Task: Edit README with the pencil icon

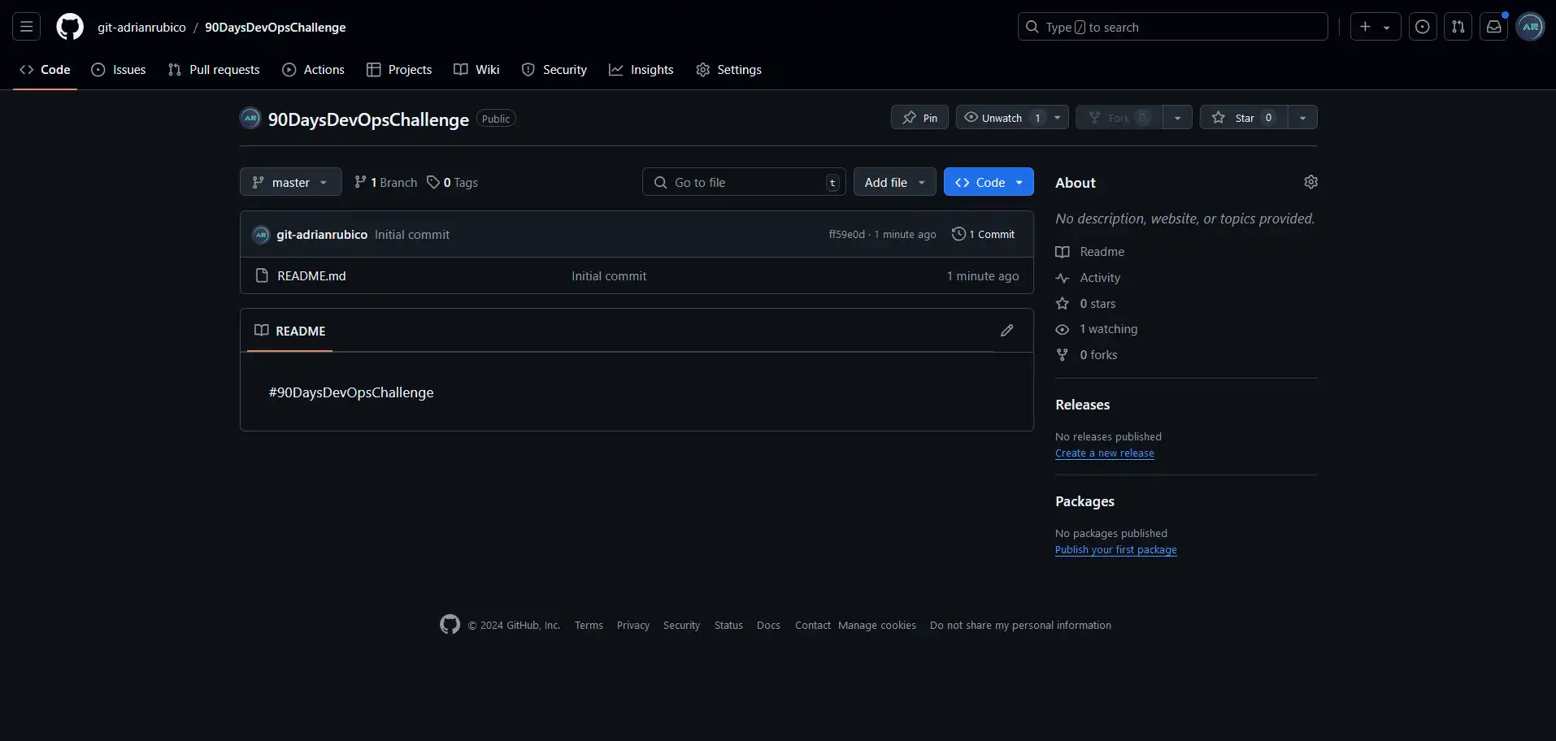Action: 1007,330
